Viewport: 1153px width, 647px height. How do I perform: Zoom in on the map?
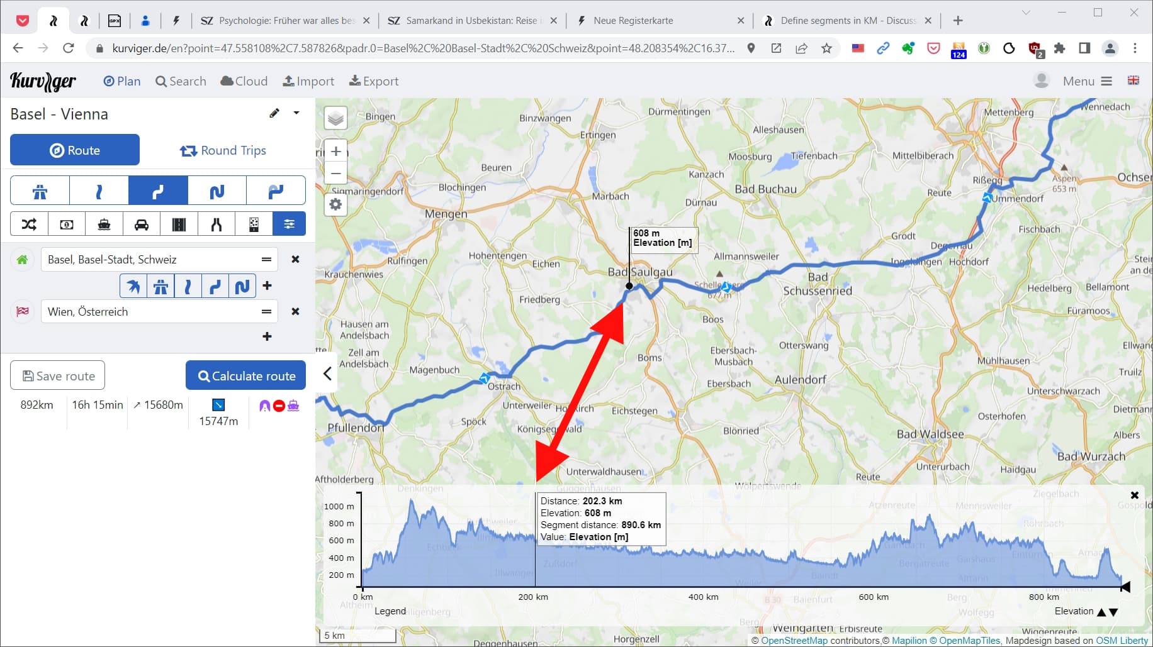point(336,152)
